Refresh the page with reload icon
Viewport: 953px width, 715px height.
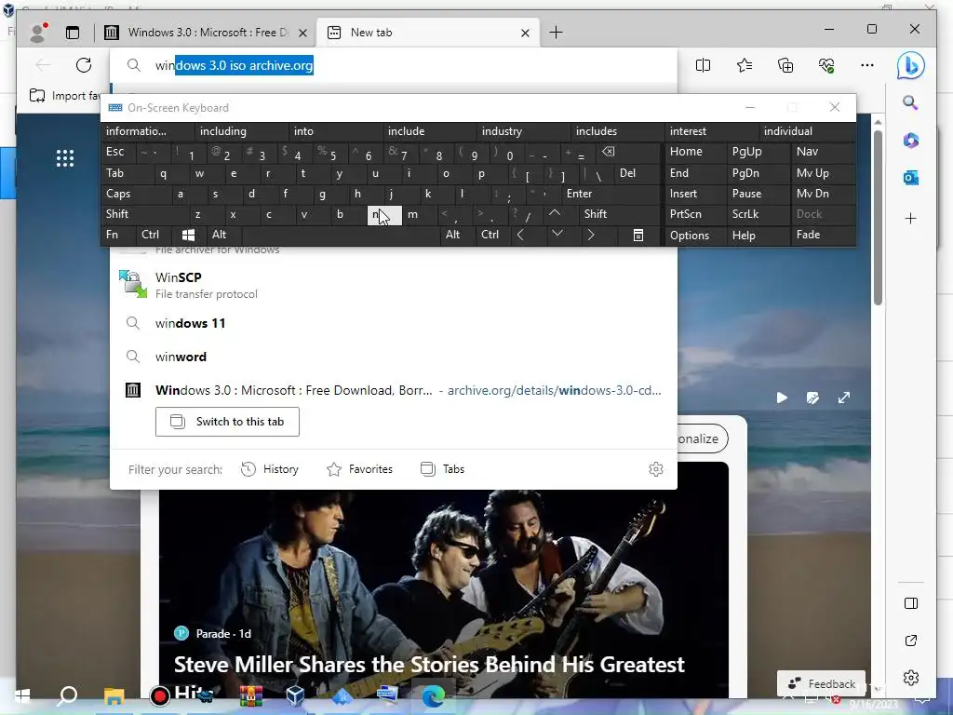(84, 65)
